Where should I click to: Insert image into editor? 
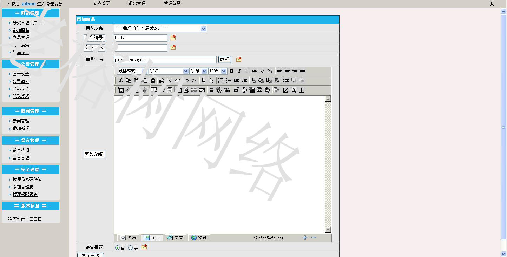121,90
